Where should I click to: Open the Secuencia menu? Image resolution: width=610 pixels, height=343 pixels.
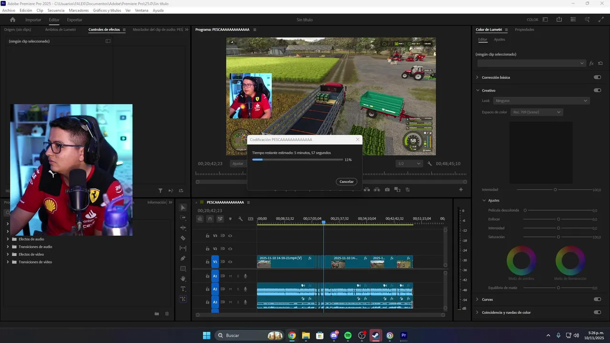click(56, 10)
